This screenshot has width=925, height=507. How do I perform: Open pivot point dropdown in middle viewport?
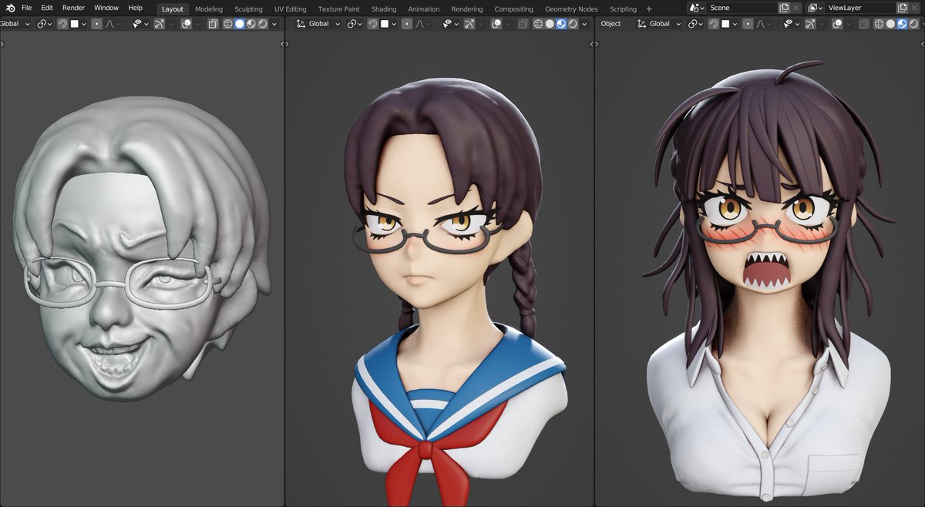pos(355,24)
